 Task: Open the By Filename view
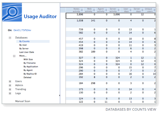tap(30, 63)
